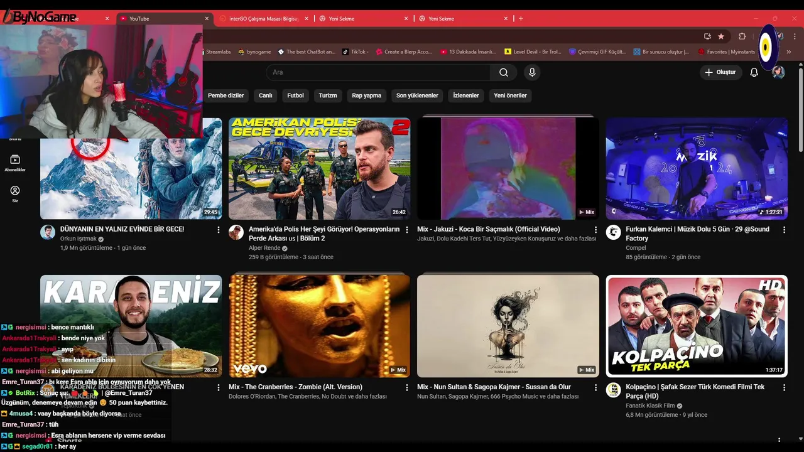Focus the Ara search field

coord(378,72)
